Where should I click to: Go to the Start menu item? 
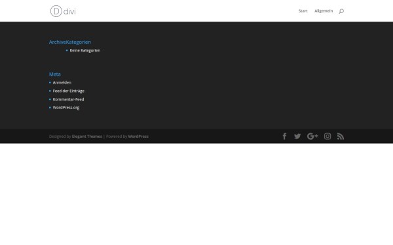(x=303, y=10)
